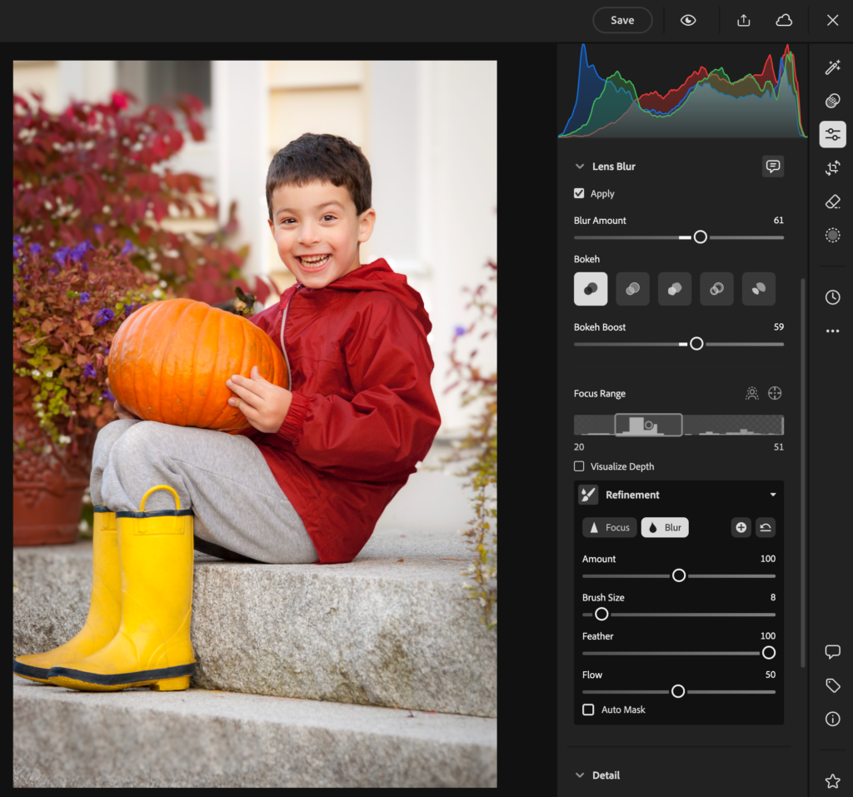853x797 pixels.
Task: Select the fourth ring bokeh style
Action: pyautogui.click(x=716, y=289)
